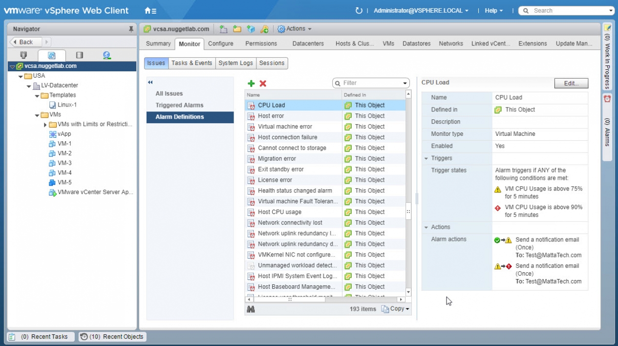
Task: Select the Hosts and Clusters navigator icon
Action: [x=23, y=55]
